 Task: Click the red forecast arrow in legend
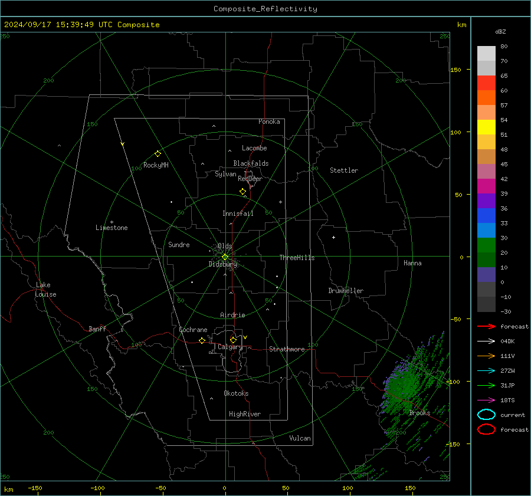coord(486,326)
